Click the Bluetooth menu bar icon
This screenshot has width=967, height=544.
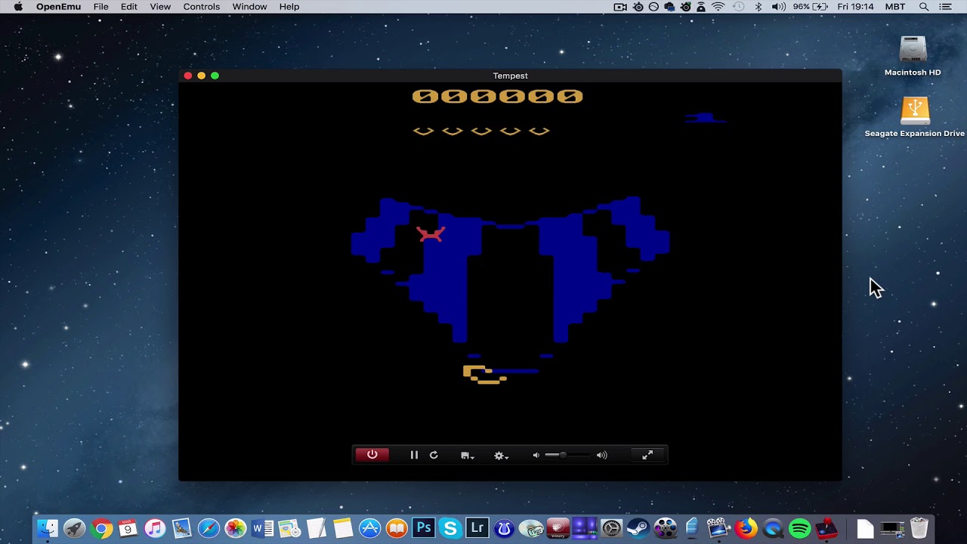pyautogui.click(x=758, y=7)
